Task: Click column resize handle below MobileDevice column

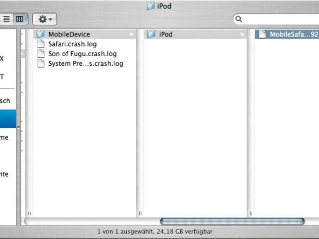Action: 29,213
